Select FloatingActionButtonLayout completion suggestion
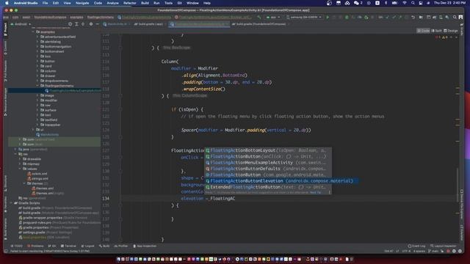 pos(268,150)
